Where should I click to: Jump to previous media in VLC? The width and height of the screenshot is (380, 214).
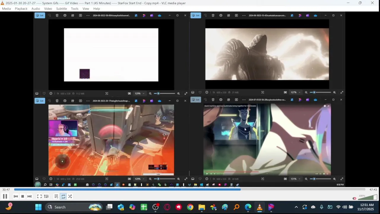16,196
